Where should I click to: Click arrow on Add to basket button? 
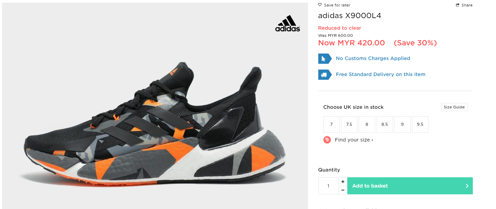(467, 186)
